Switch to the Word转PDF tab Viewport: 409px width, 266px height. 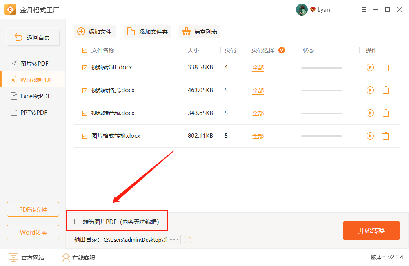pos(33,80)
